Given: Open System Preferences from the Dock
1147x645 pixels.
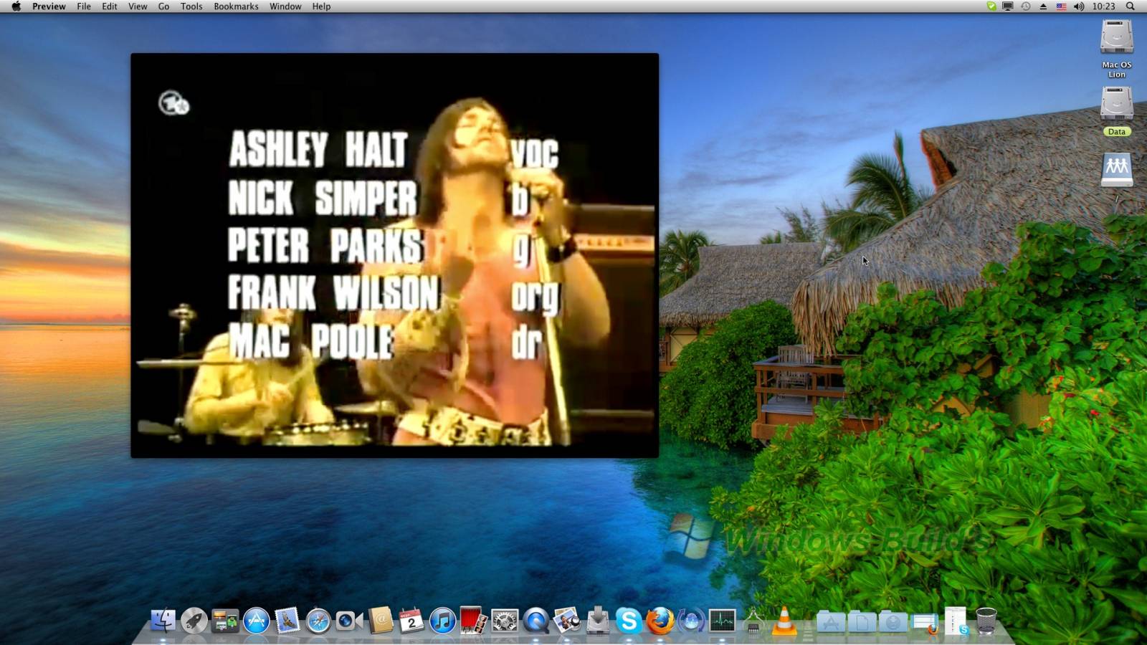Looking at the screenshot, I should pos(505,621).
